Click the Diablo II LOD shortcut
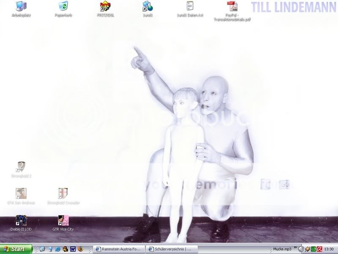The width and height of the screenshot is (338, 254). click(21, 221)
